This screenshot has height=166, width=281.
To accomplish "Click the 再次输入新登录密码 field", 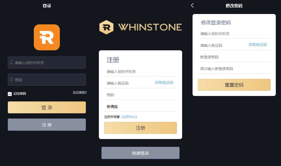I will tap(234, 69).
